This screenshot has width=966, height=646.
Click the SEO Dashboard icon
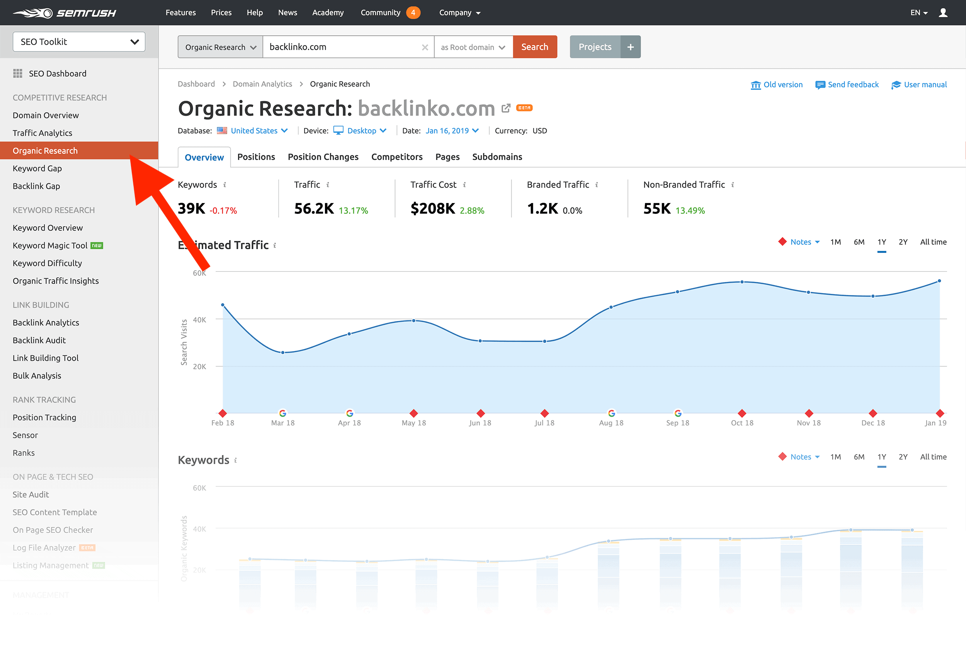tap(17, 73)
